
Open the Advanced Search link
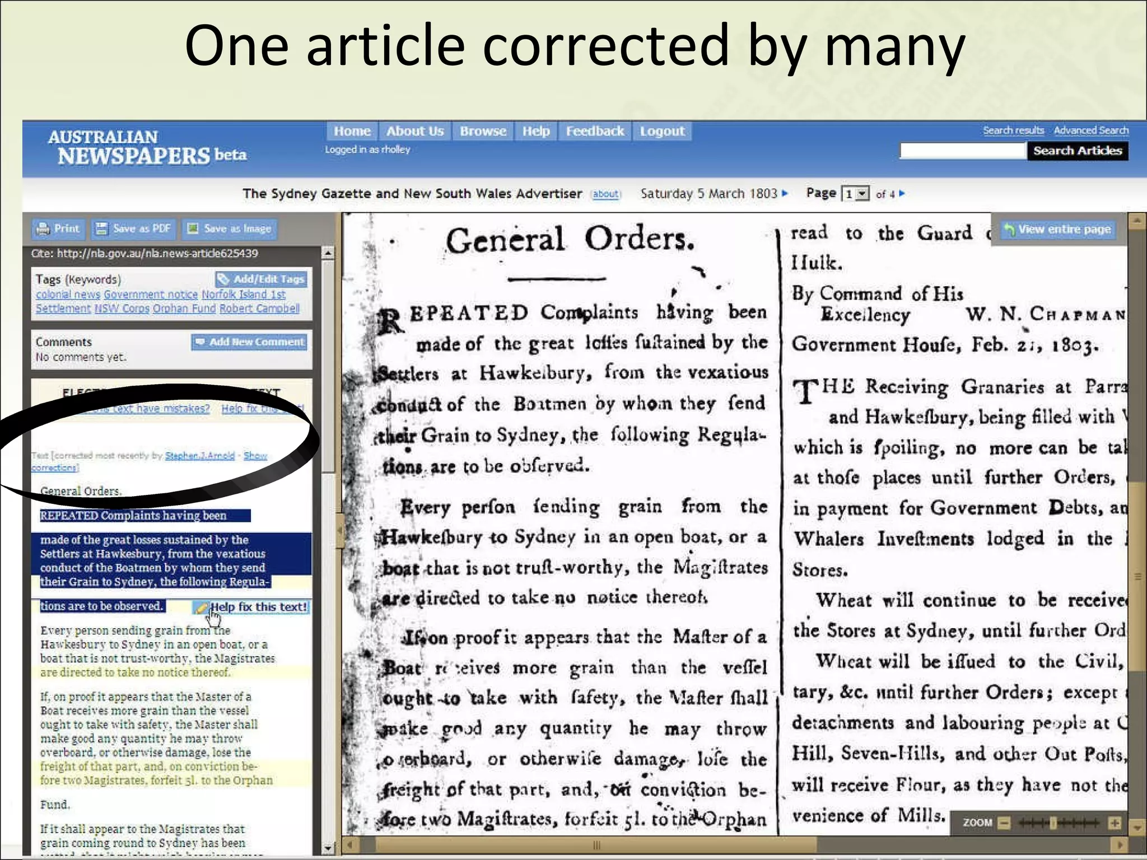[x=1090, y=130]
